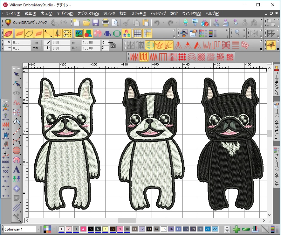
Task: Pick pink color swatch number 4
Action: pyautogui.click(x=83, y=229)
